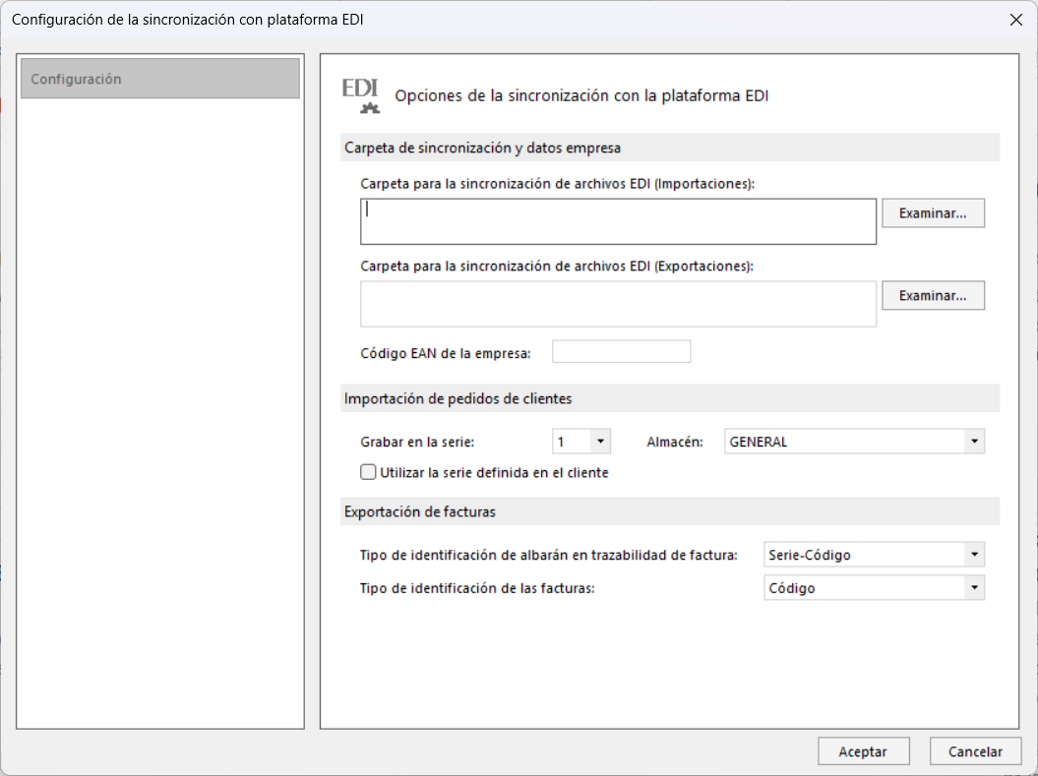Click the Aceptar button
This screenshot has height=776, width=1038.
(863, 751)
